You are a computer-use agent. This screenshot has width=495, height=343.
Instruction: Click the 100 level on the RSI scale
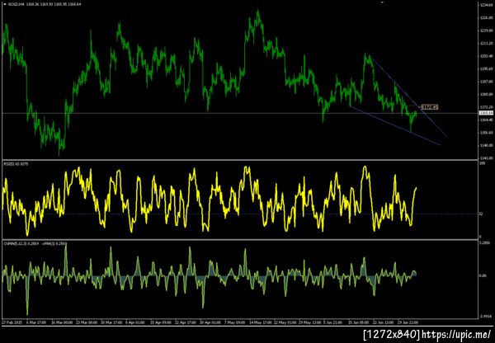pyautogui.click(x=482, y=164)
